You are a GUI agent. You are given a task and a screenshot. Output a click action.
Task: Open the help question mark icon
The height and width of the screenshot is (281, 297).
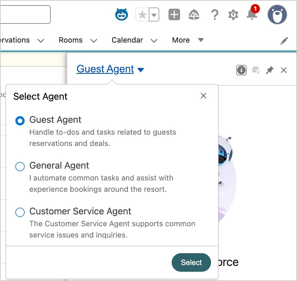[214, 14]
